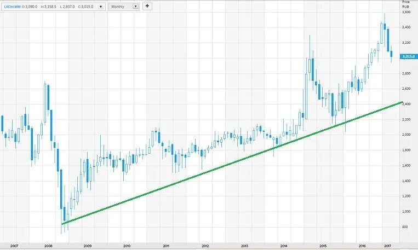Click the 2012 label on time axis
This screenshot has height=250, width=418.
(x=205, y=246)
